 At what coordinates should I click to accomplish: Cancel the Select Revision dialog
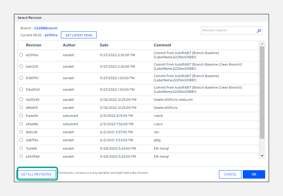coord(230,174)
